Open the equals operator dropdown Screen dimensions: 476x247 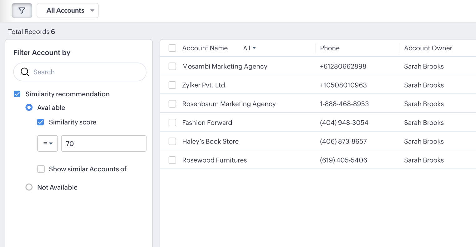[x=48, y=144]
